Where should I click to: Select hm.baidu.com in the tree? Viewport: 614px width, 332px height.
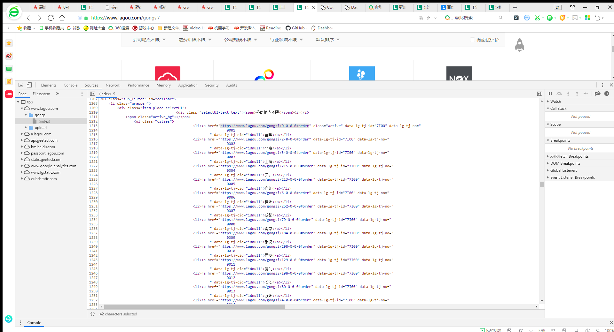[x=43, y=147]
